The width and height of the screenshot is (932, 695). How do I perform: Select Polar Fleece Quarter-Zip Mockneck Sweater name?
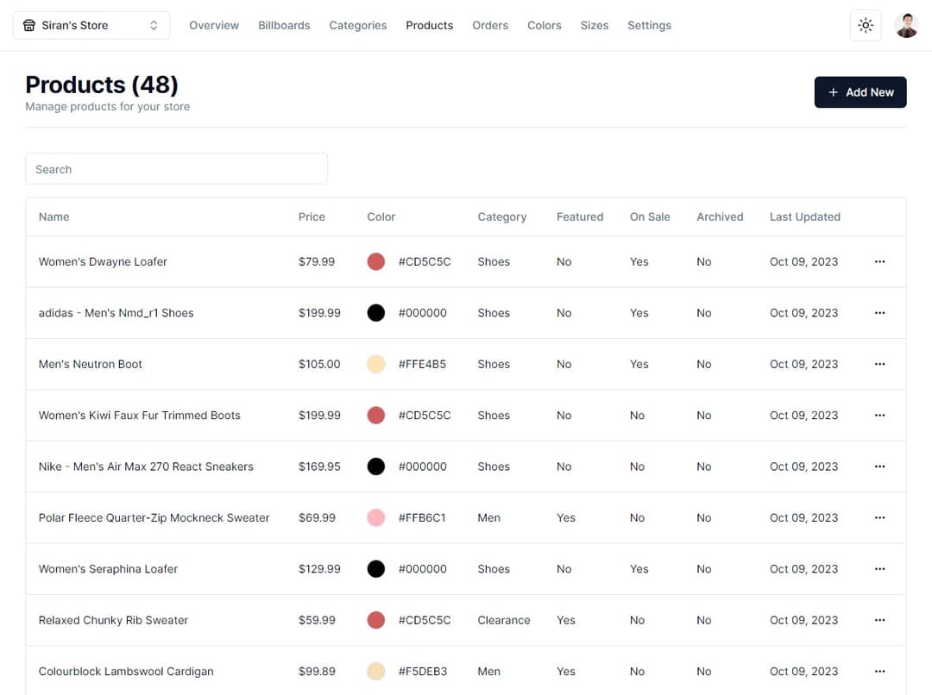(154, 518)
